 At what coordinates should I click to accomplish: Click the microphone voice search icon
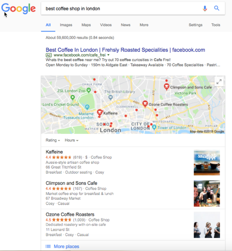(x=205, y=8)
